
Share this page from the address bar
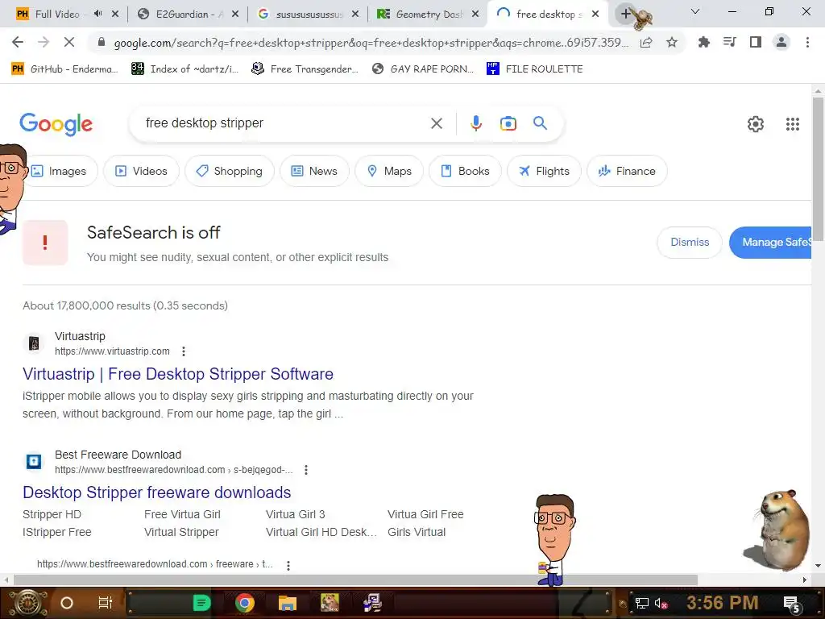[646, 42]
